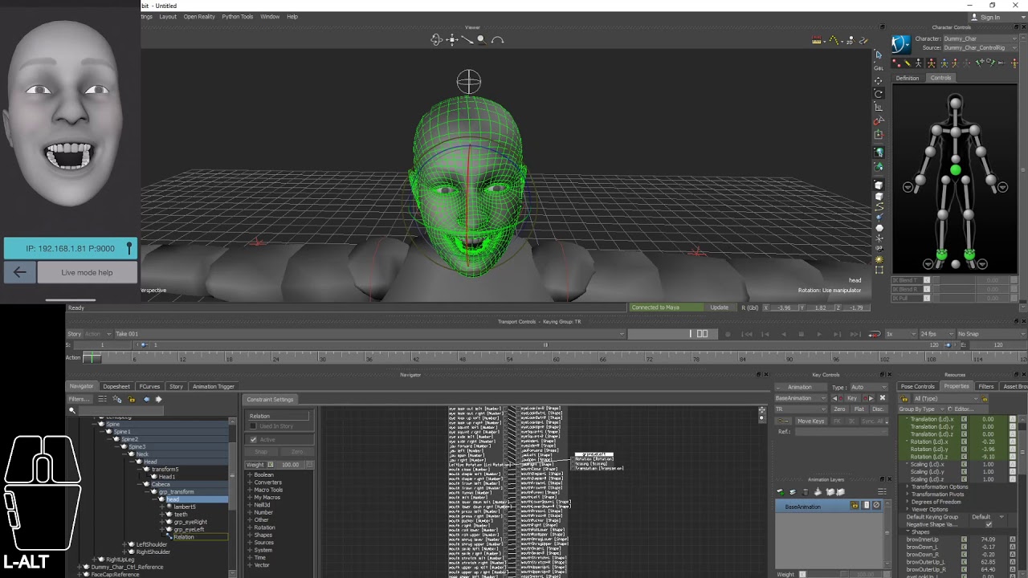Viewport: 1028px width, 578px height.
Task: Click the Character Controls actor logo icon
Action: [x=901, y=43]
